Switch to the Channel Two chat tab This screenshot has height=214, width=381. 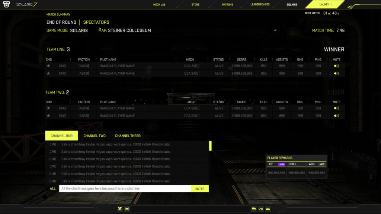click(x=95, y=136)
